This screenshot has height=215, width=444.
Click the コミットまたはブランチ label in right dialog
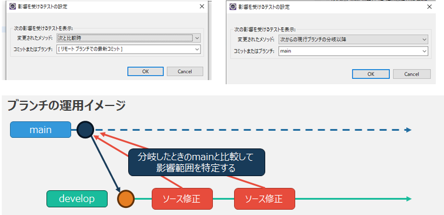[x=253, y=51]
